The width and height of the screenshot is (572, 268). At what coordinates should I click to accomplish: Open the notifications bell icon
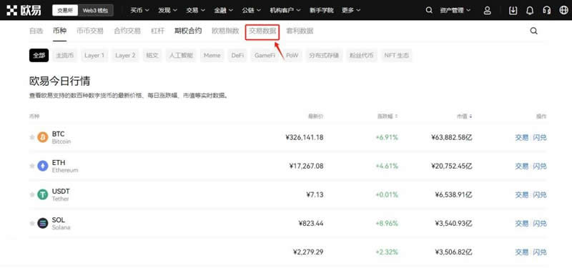(x=530, y=10)
